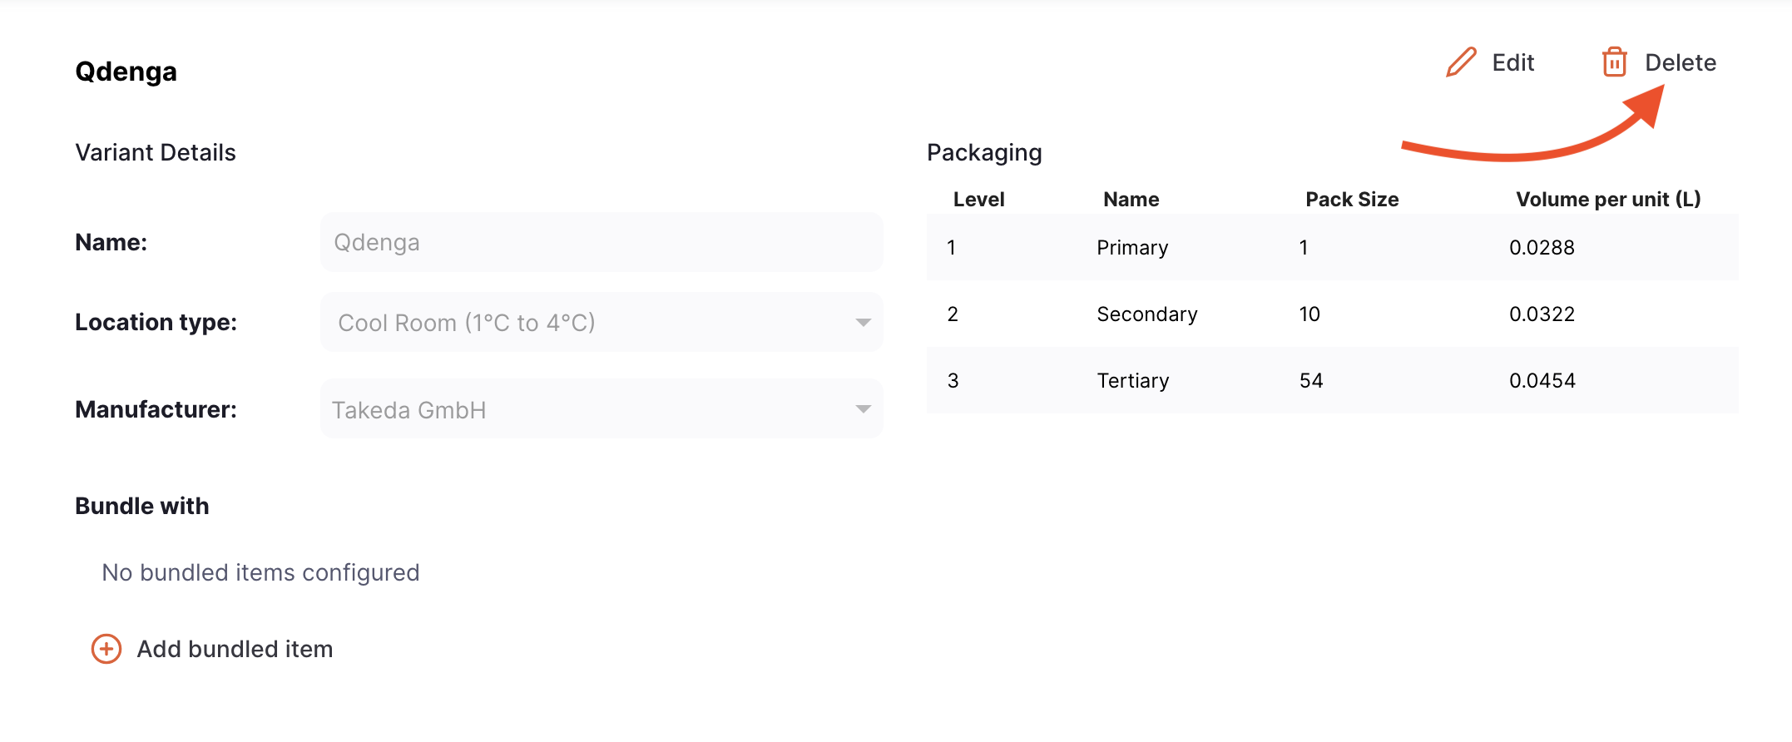Open the Location type dropdown arrow
Viewport: 1792px width, 742px height.
pyautogui.click(x=863, y=323)
